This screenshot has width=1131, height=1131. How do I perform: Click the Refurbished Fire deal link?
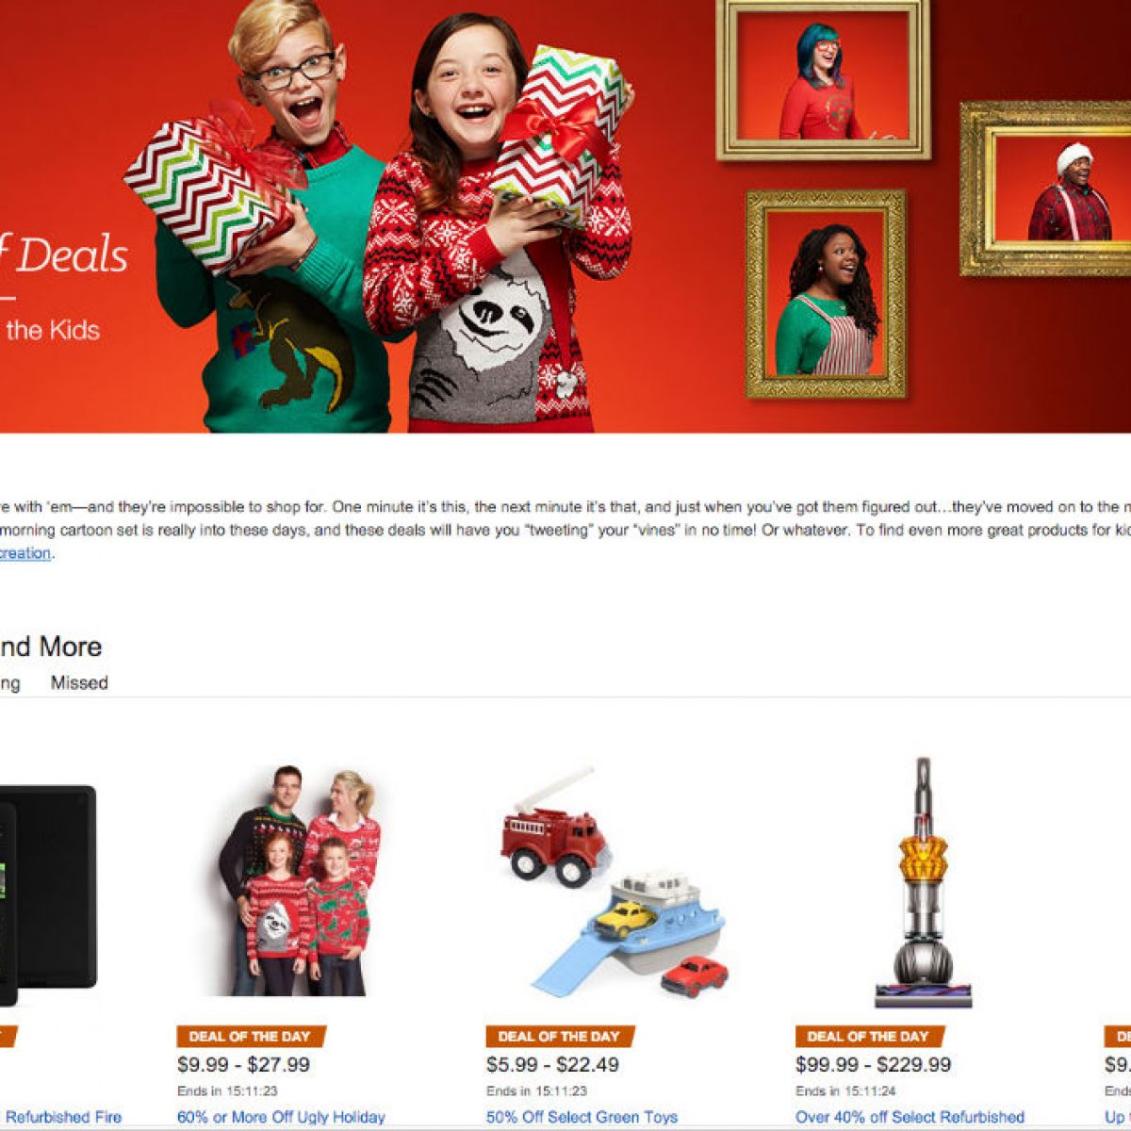coord(62,1117)
